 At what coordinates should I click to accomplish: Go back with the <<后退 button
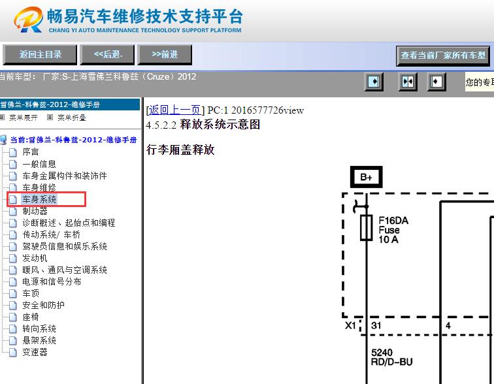pos(107,55)
